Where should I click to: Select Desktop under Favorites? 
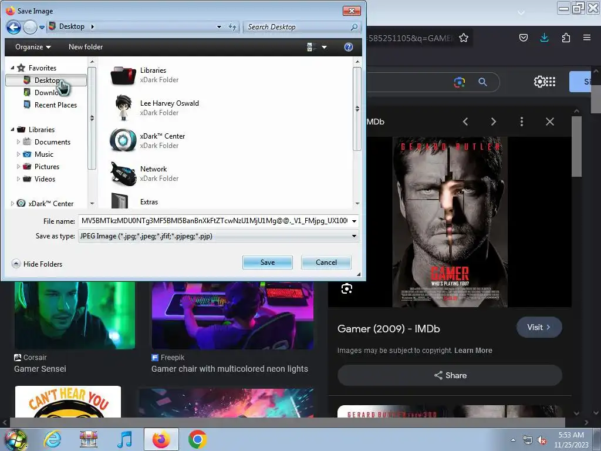46,80
